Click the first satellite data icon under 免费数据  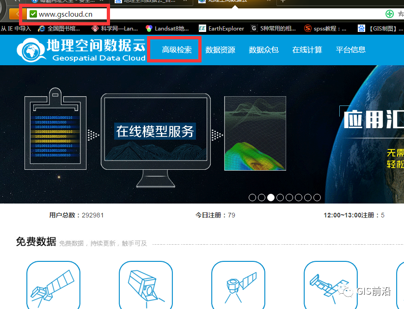tap(53, 285)
